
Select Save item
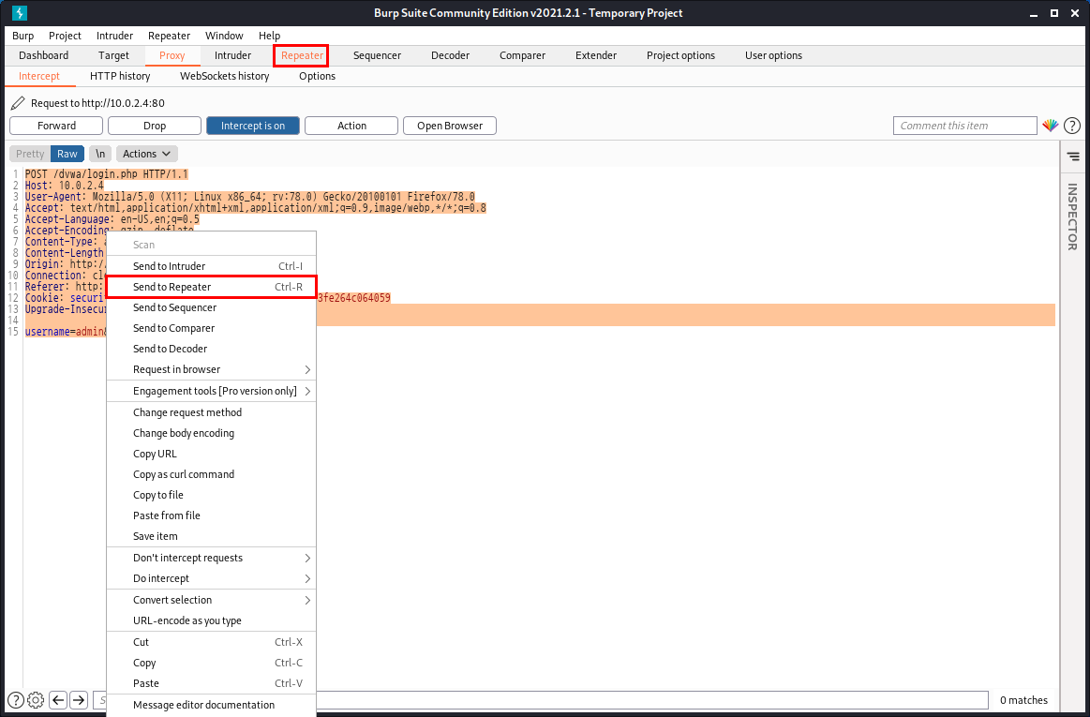(x=211, y=536)
